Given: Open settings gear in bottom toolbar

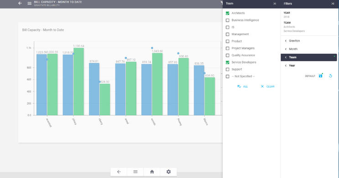Looking at the screenshot, I should click(168, 172).
